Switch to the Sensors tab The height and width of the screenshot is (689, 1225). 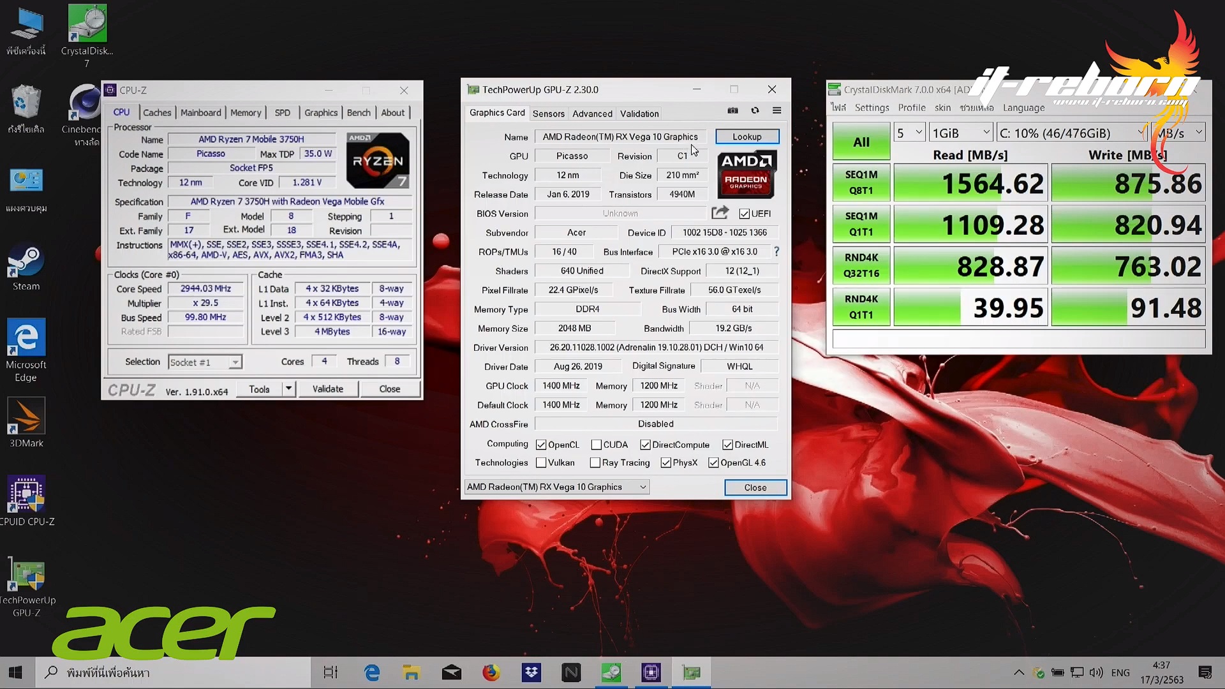click(548, 114)
